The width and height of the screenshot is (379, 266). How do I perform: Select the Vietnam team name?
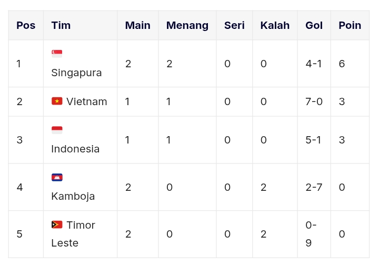(x=87, y=101)
